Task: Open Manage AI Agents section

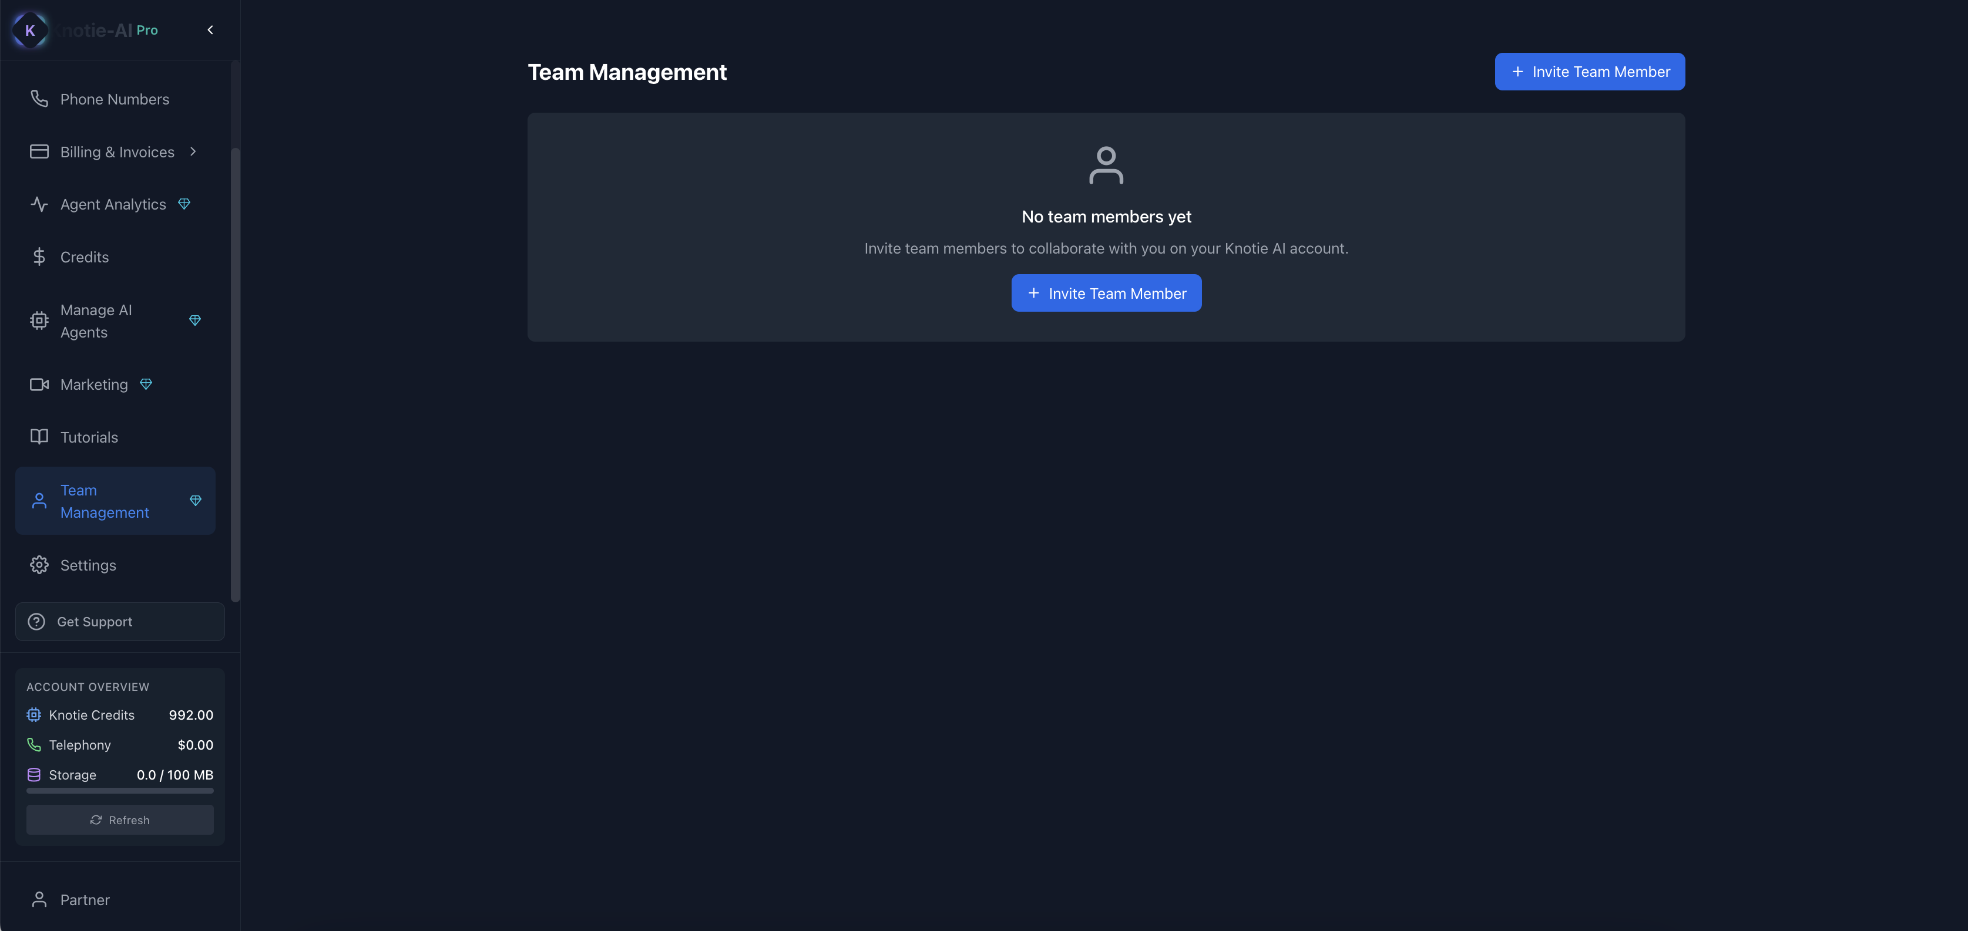Action: coord(96,321)
